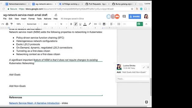The image size is (192, 108).
Task: Click the browser address bar URL
Action: [66, 9]
